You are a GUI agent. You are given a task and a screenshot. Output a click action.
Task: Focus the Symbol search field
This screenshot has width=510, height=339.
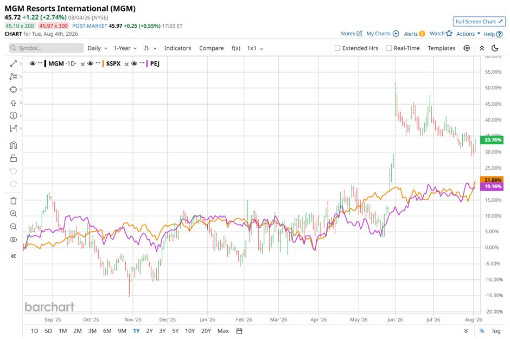46,48
